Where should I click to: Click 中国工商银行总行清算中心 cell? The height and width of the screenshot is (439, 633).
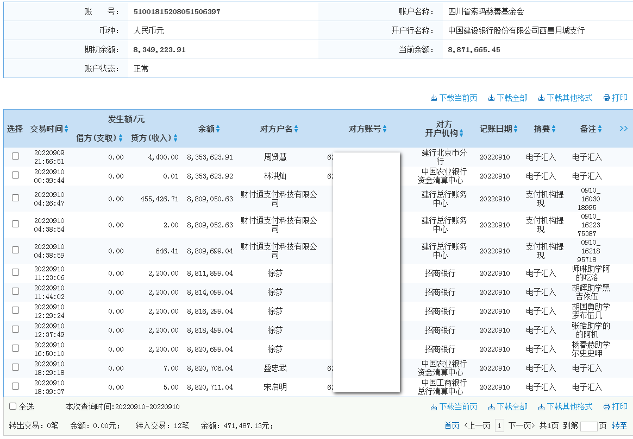(442, 387)
